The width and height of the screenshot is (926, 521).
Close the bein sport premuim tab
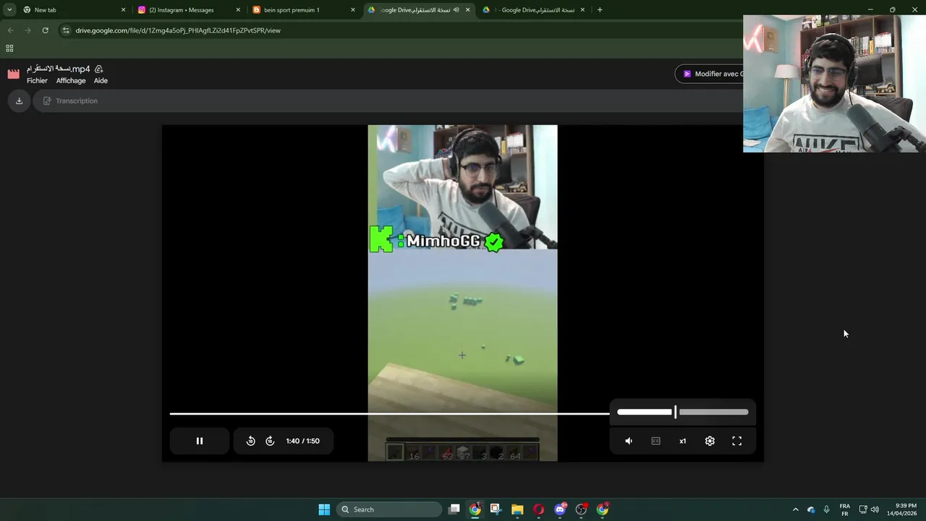tap(353, 10)
